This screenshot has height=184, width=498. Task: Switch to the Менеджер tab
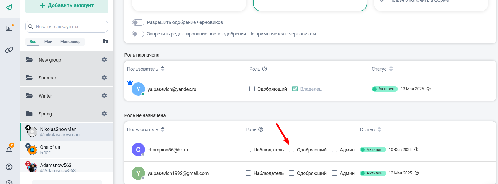[70, 42]
